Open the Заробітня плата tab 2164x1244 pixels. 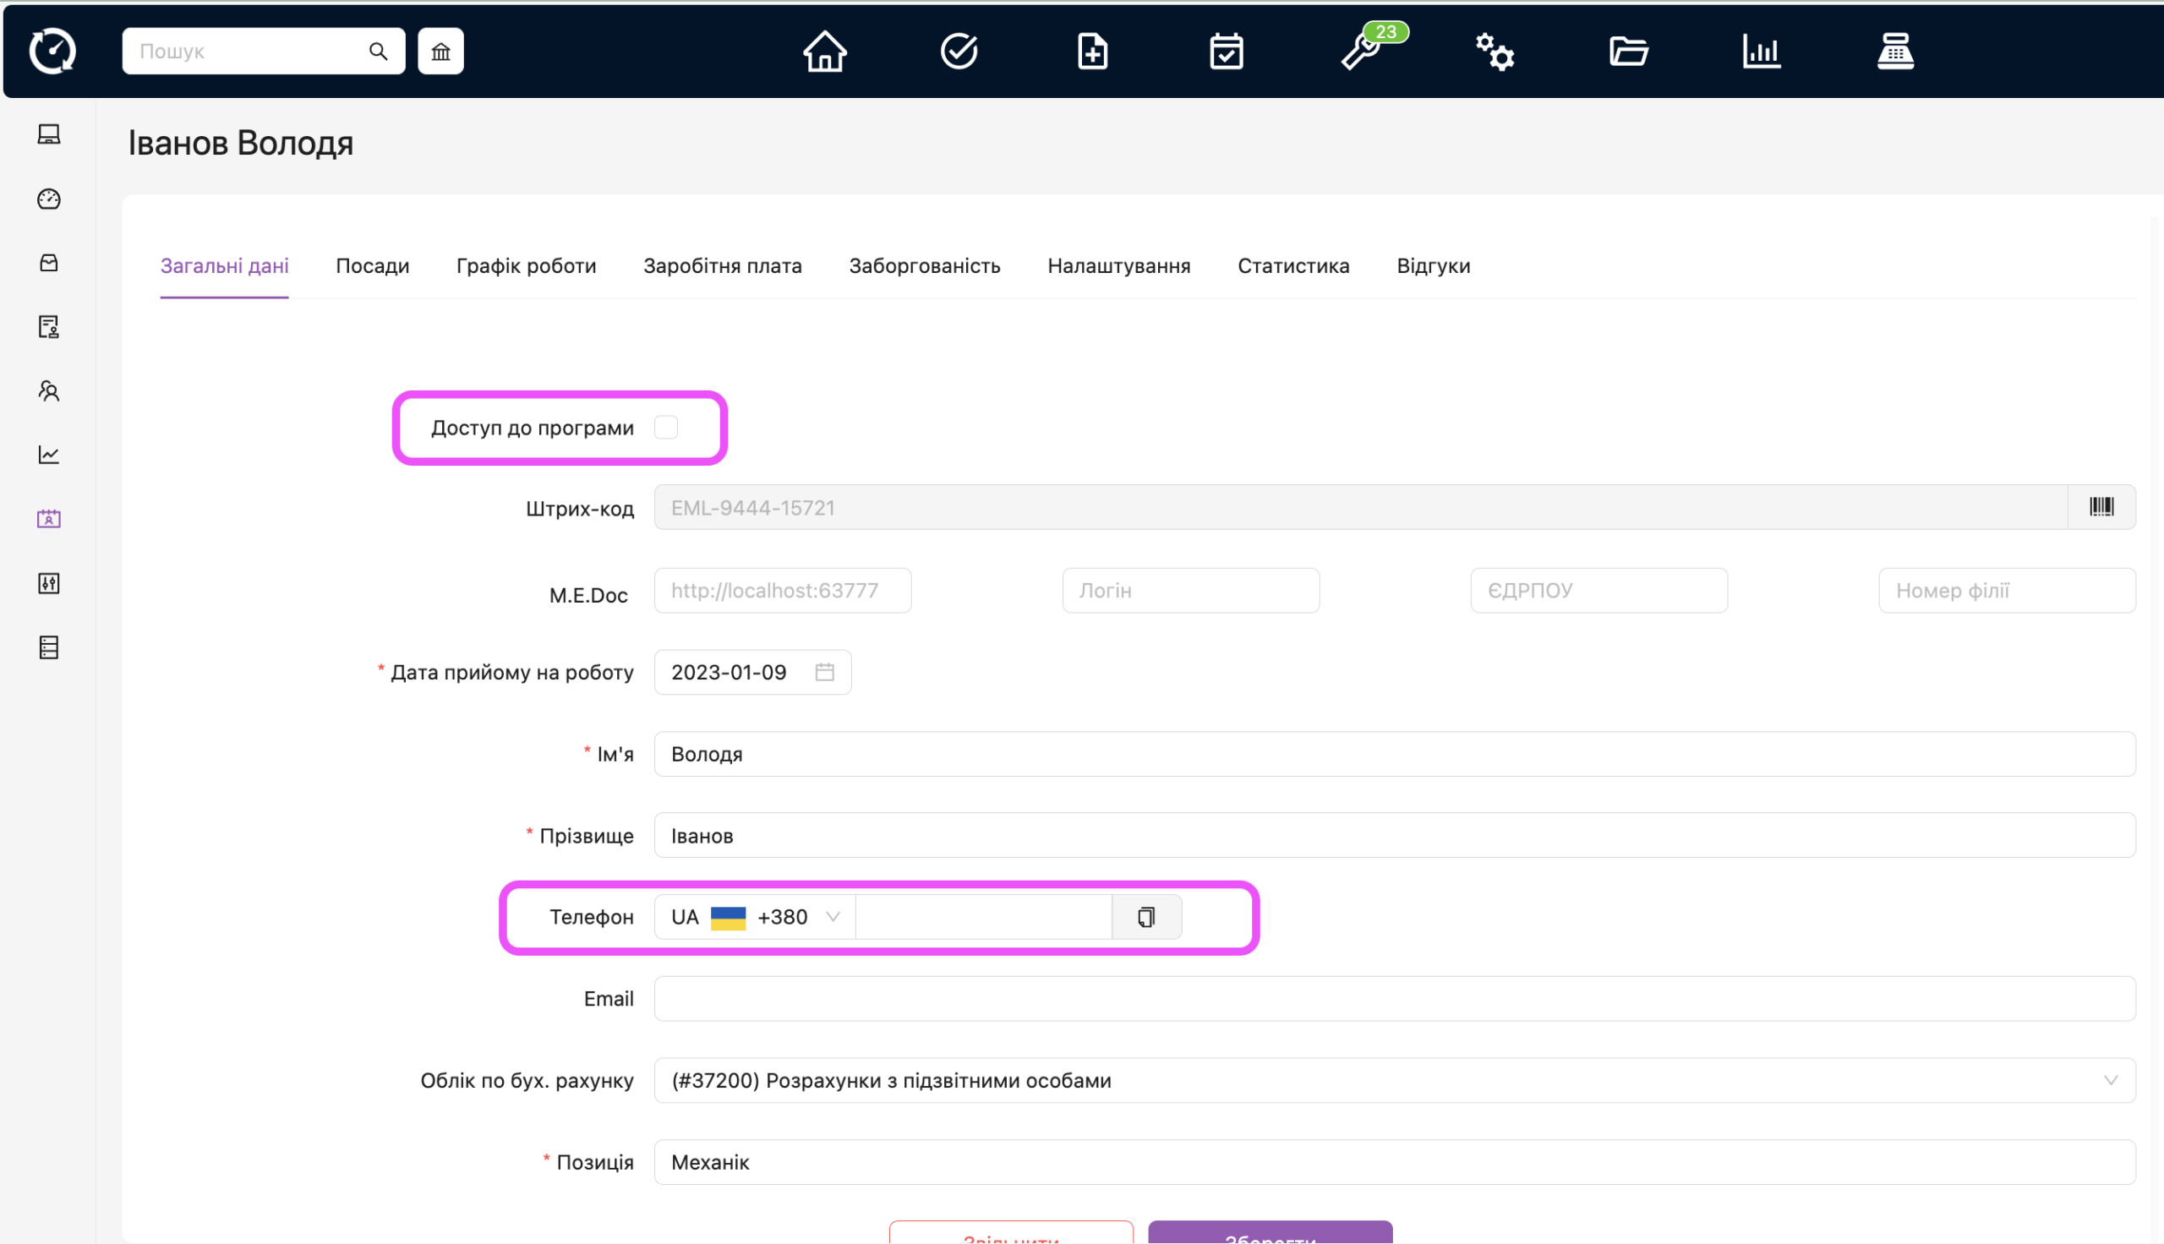coord(722,265)
